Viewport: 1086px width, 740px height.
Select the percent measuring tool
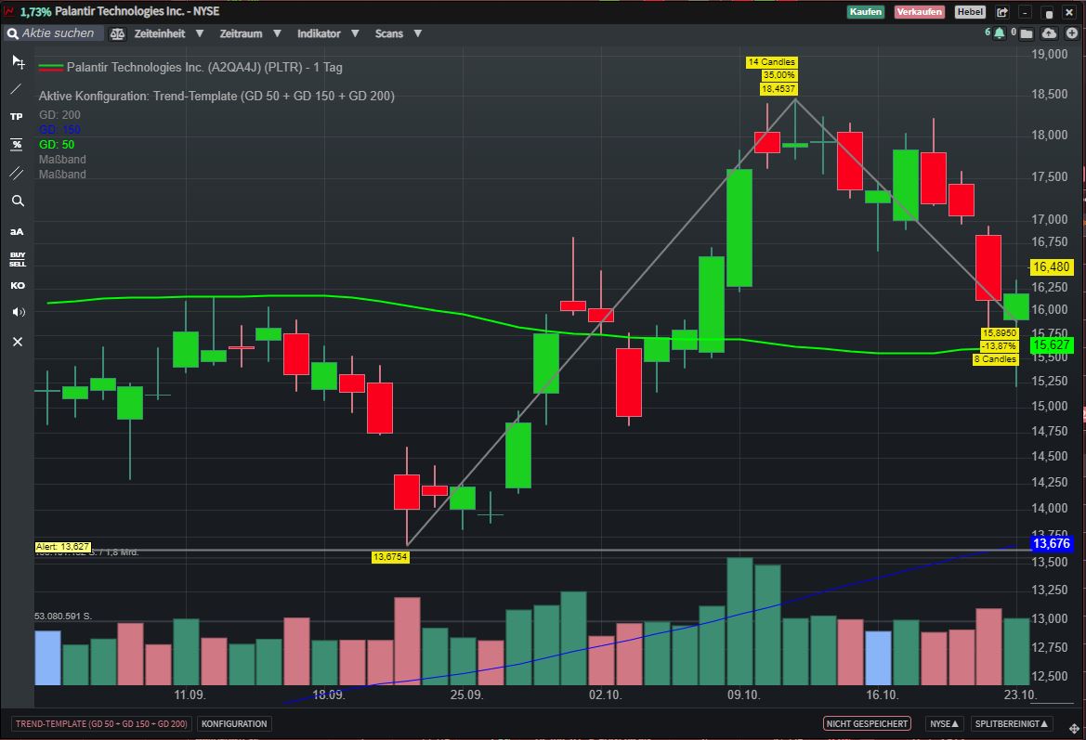point(17,145)
